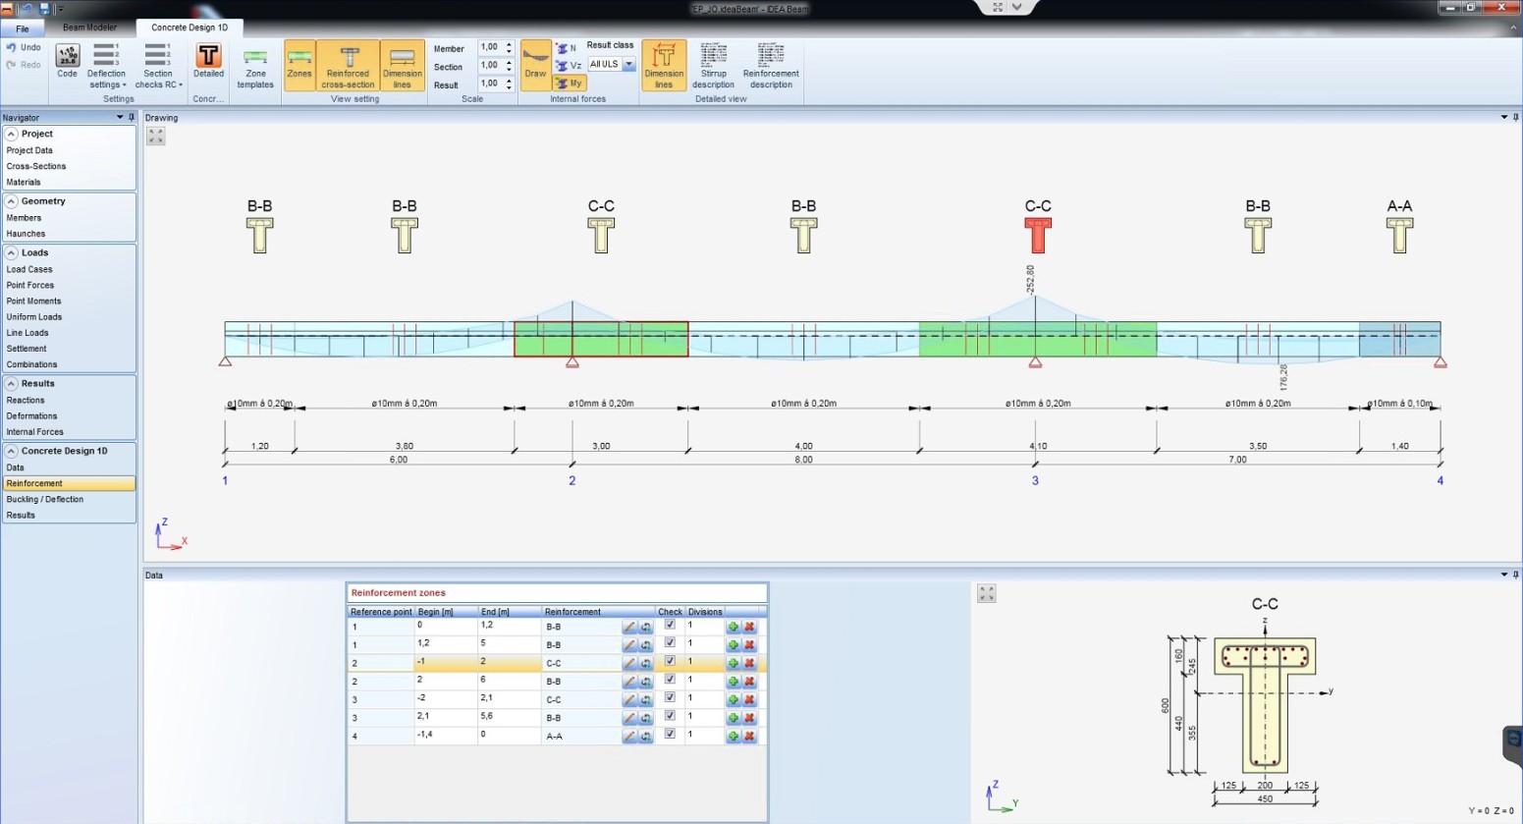This screenshot has height=824, width=1523.
Task: Open Buckling / Deflection in the Navigator
Action: point(45,499)
